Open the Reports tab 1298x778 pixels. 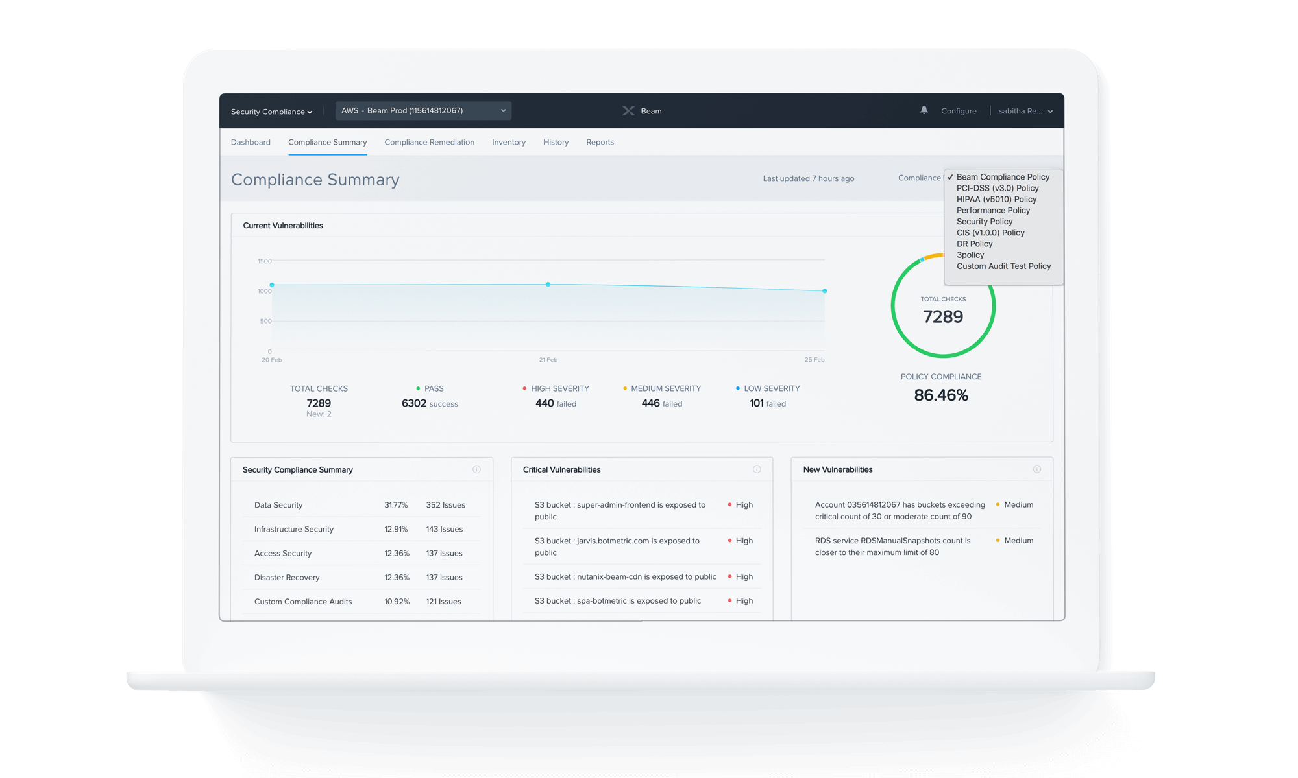tap(600, 142)
